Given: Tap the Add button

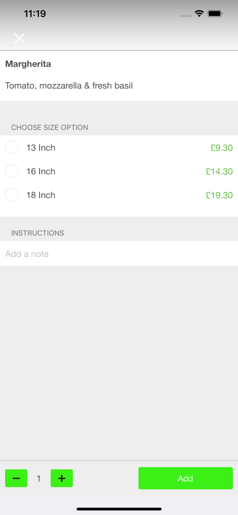Looking at the screenshot, I should pyautogui.click(x=185, y=478).
